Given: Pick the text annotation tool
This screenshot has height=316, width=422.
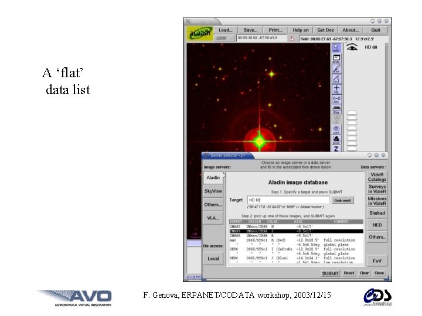Looking at the screenshot, I should click(336, 79).
